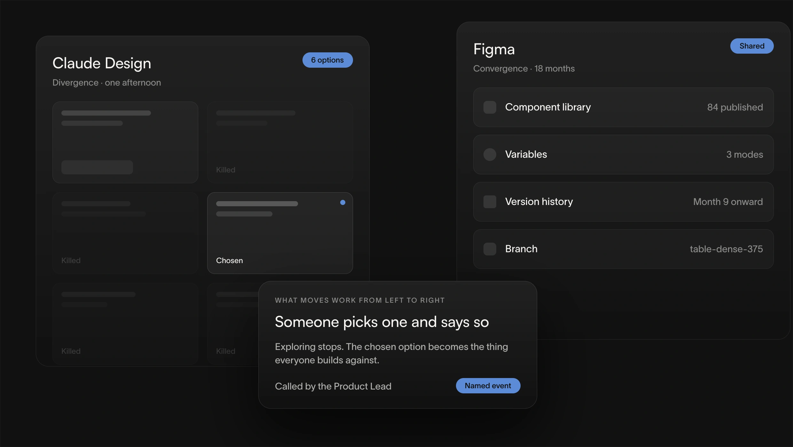The height and width of the screenshot is (447, 793).
Task: Click the round icon beside Variables
Action: tap(490, 155)
